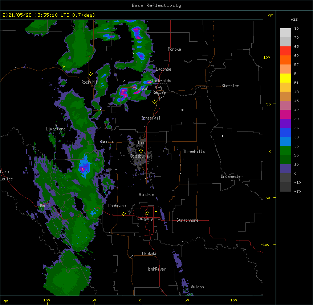Select the Cochrane label
The height and width of the screenshot is (305, 313).
tap(117, 206)
